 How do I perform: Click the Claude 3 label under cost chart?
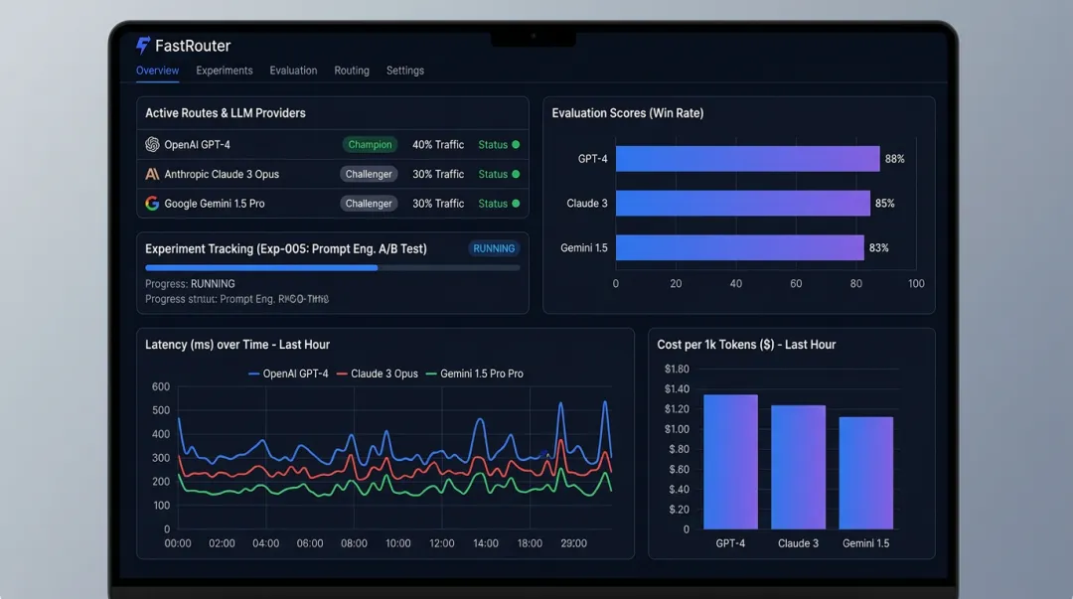tap(798, 542)
